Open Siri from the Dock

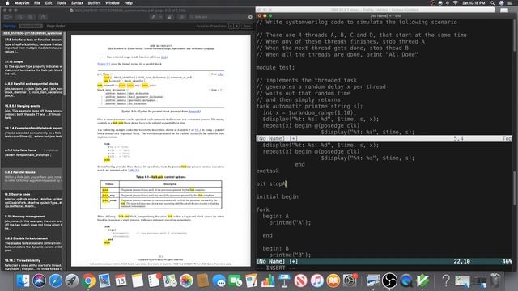click(x=39, y=280)
